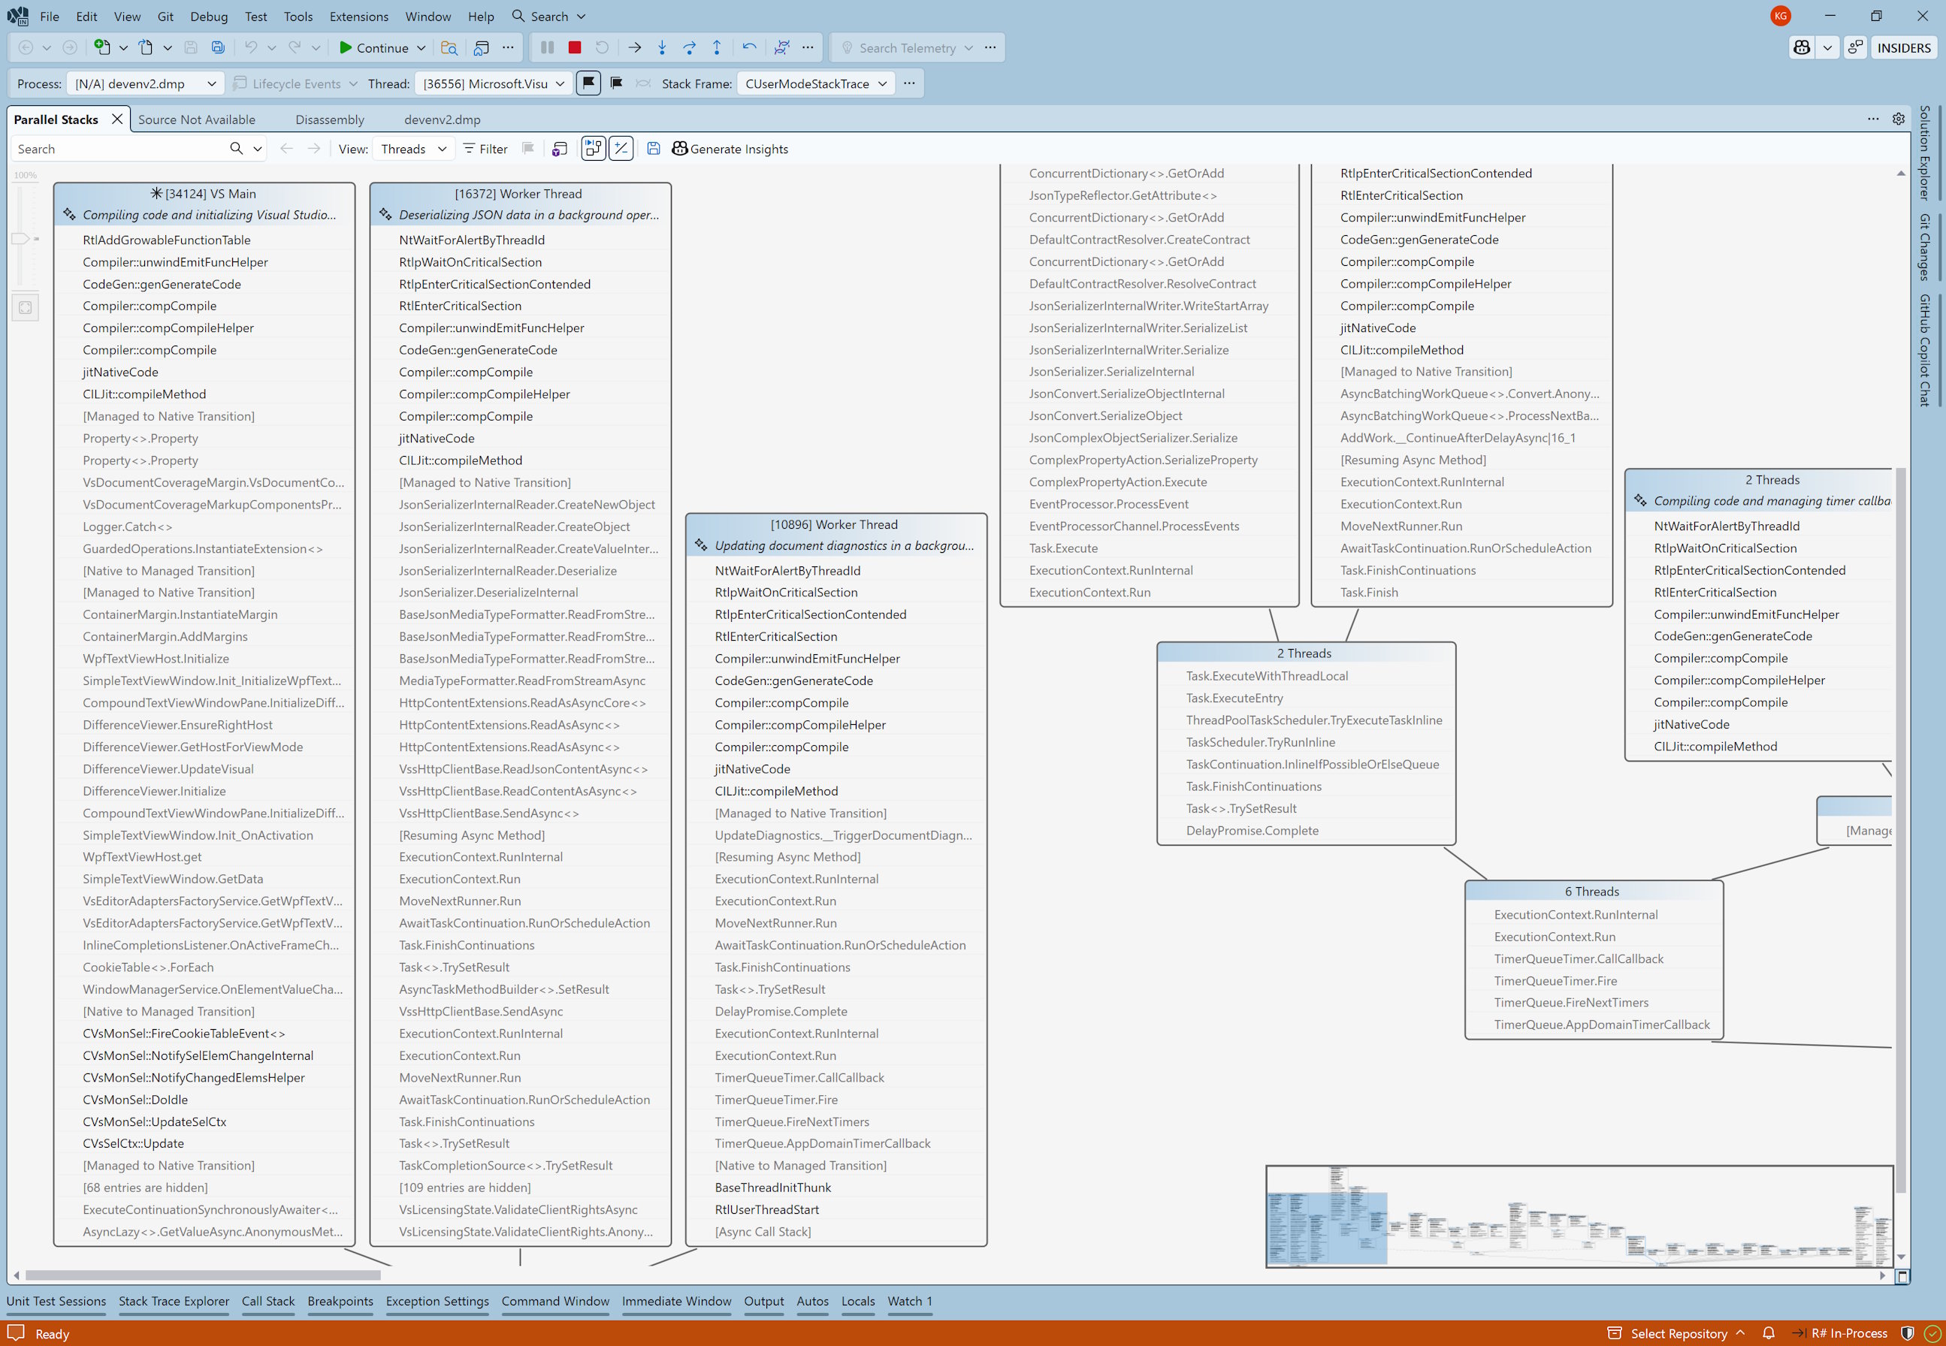Click the Step Into arrow icon

point(662,47)
